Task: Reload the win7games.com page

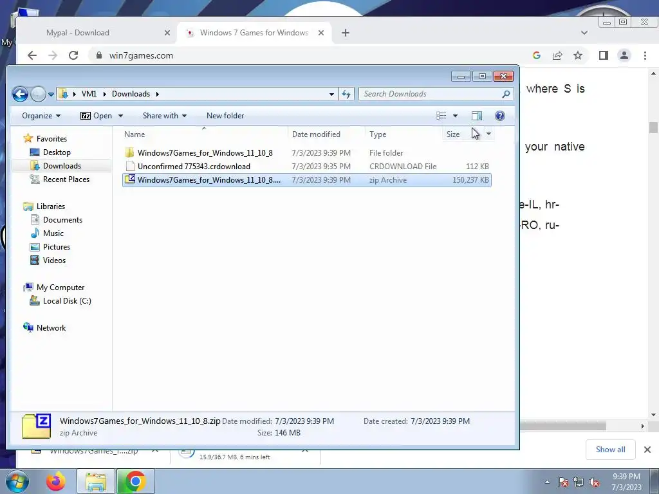Action: pyautogui.click(x=73, y=55)
